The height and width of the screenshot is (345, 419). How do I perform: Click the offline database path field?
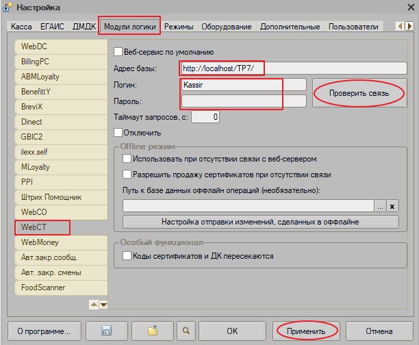(x=249, y=206)
